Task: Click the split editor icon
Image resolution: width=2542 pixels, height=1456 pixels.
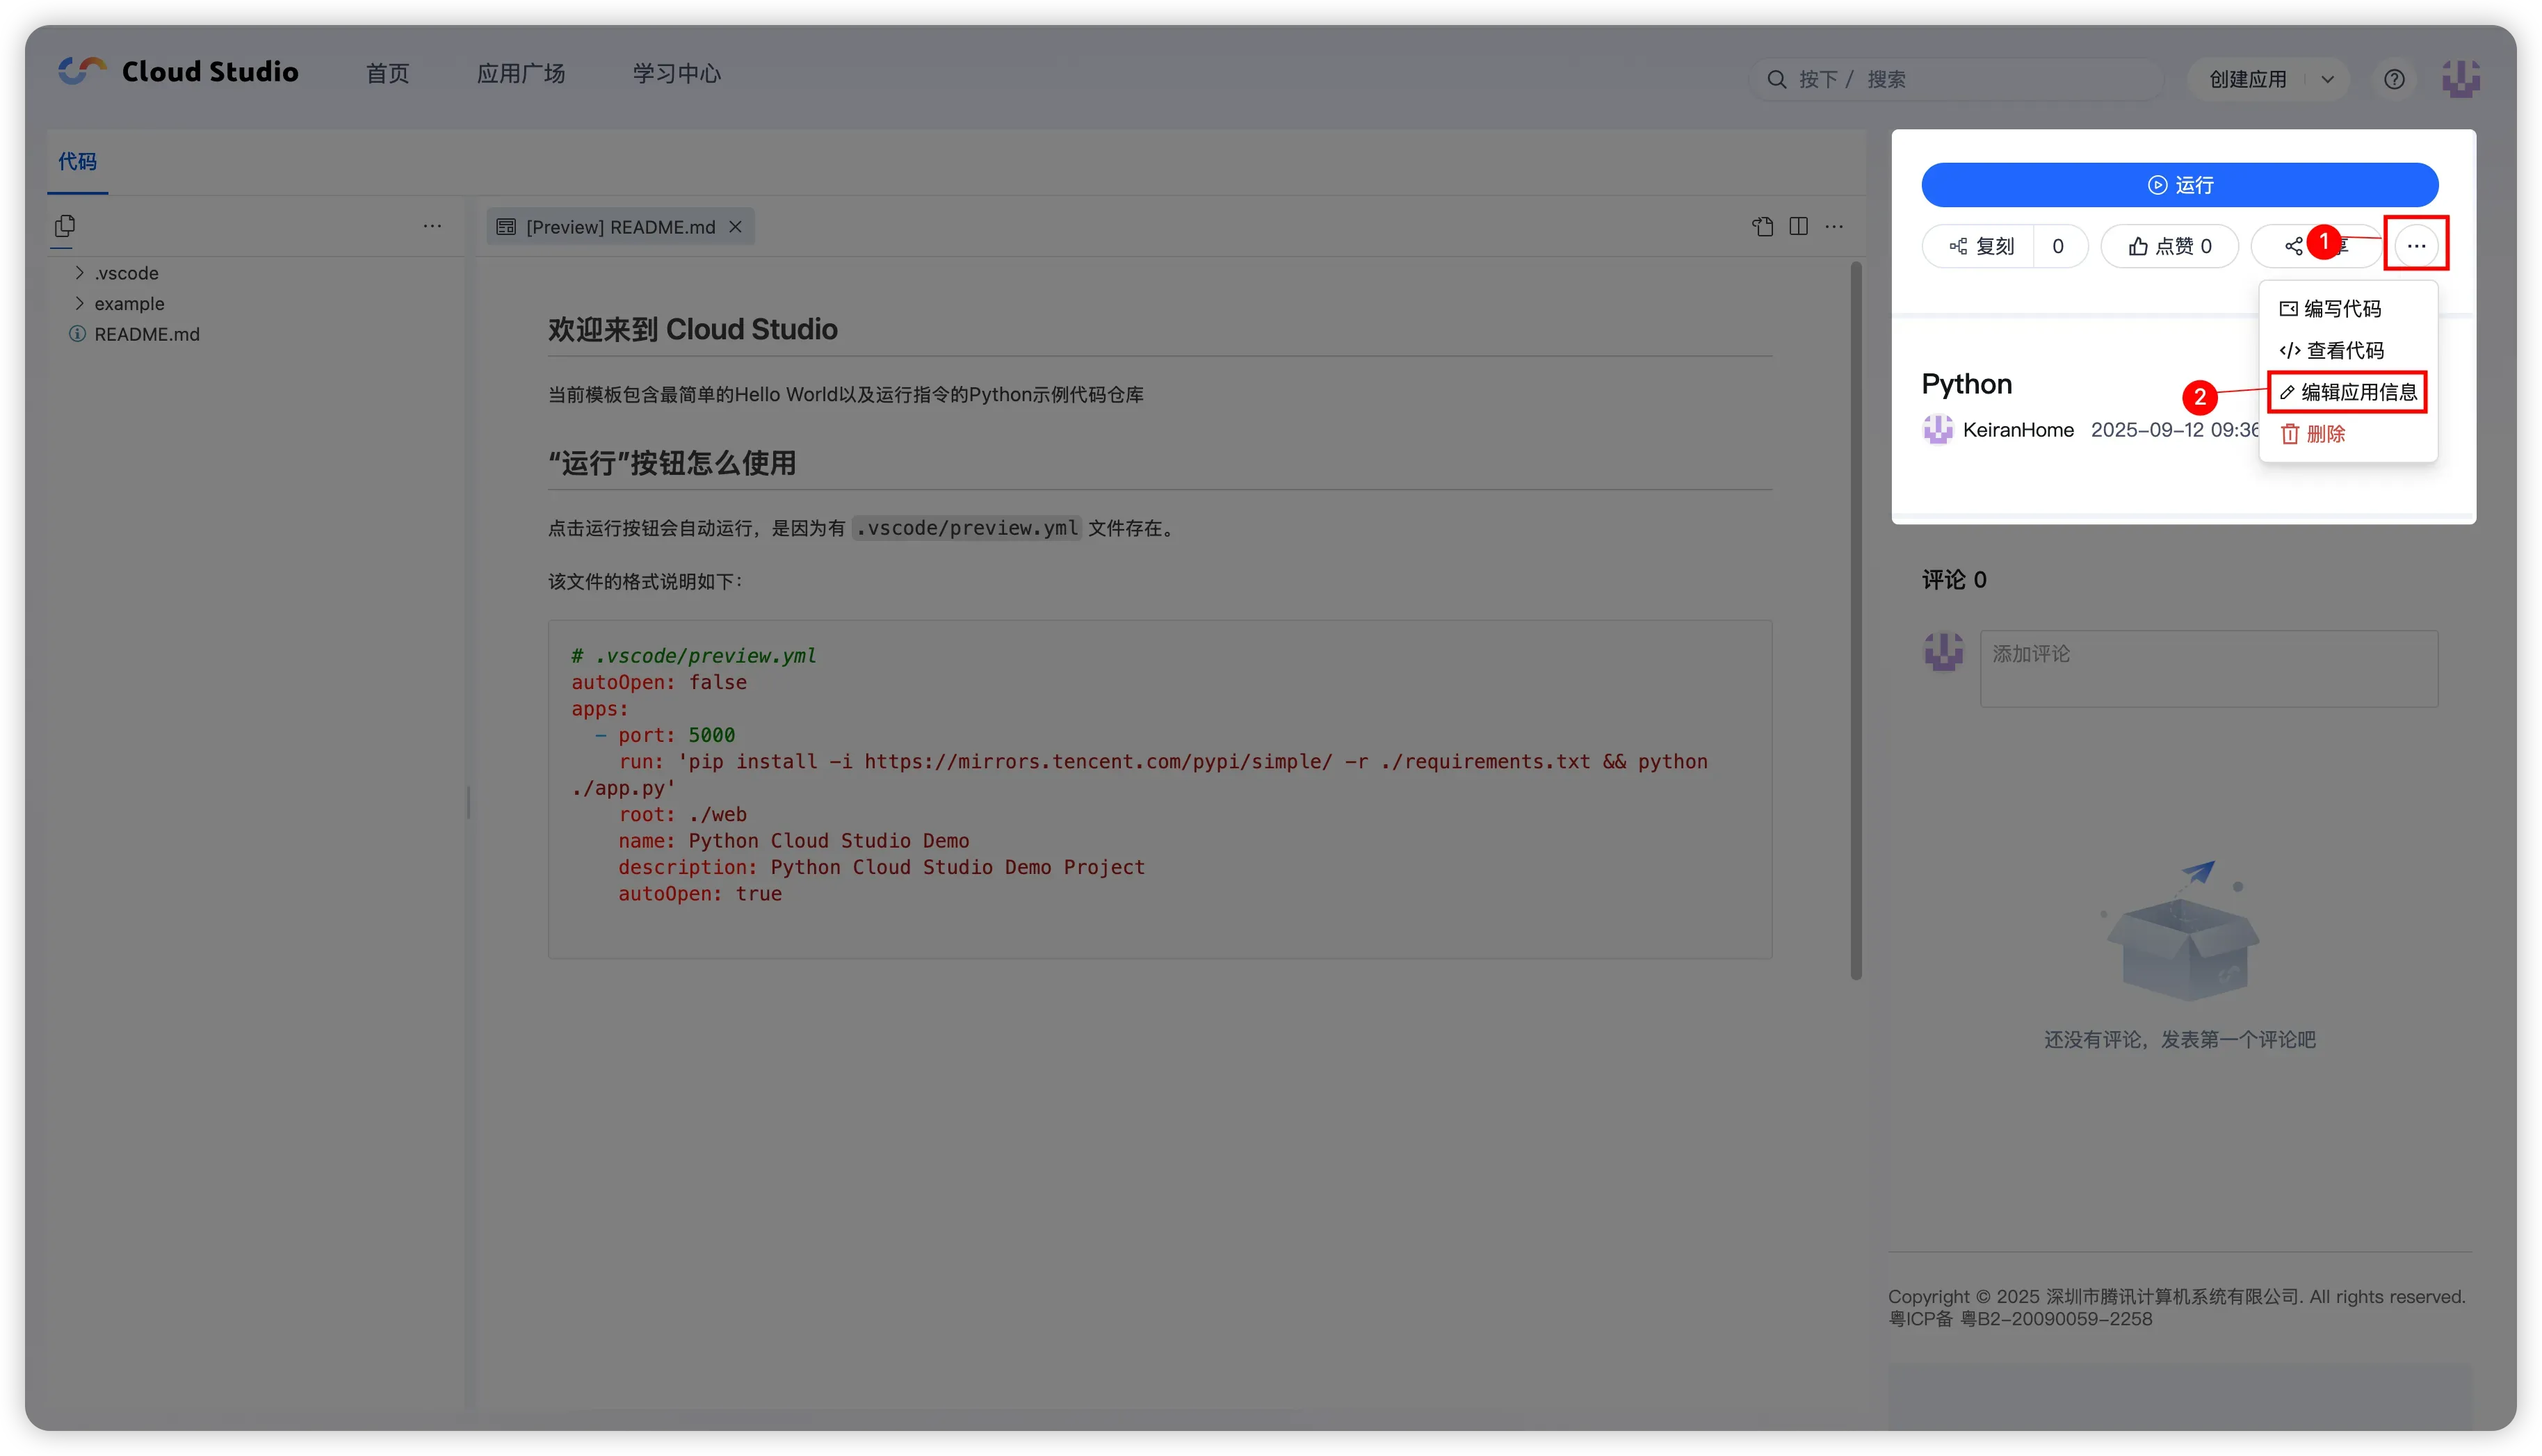Action: (x=1798, y=226)
